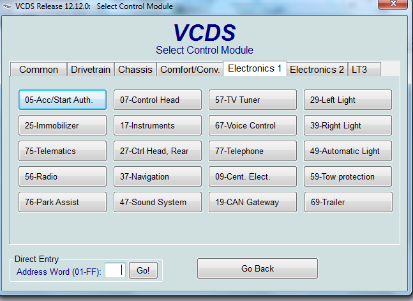Open the 56-Radio module

click(x=63, y=176)
